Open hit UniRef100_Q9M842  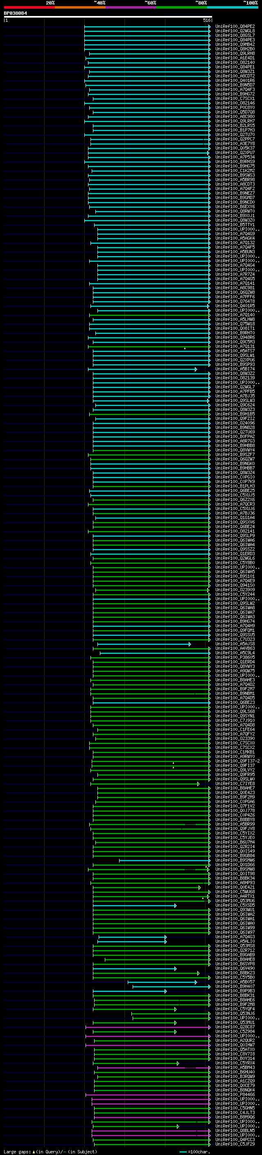point(235,44)
